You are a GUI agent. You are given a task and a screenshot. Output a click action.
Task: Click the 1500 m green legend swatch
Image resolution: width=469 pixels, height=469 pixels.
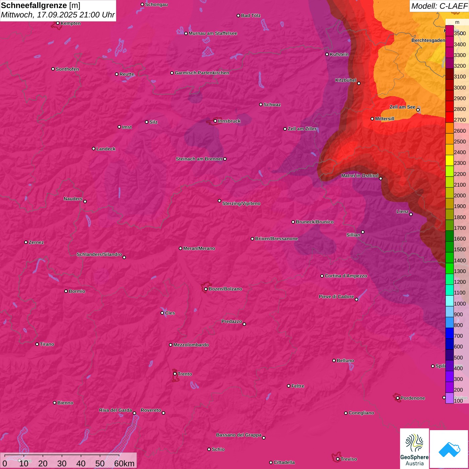(x=450, y=247)
